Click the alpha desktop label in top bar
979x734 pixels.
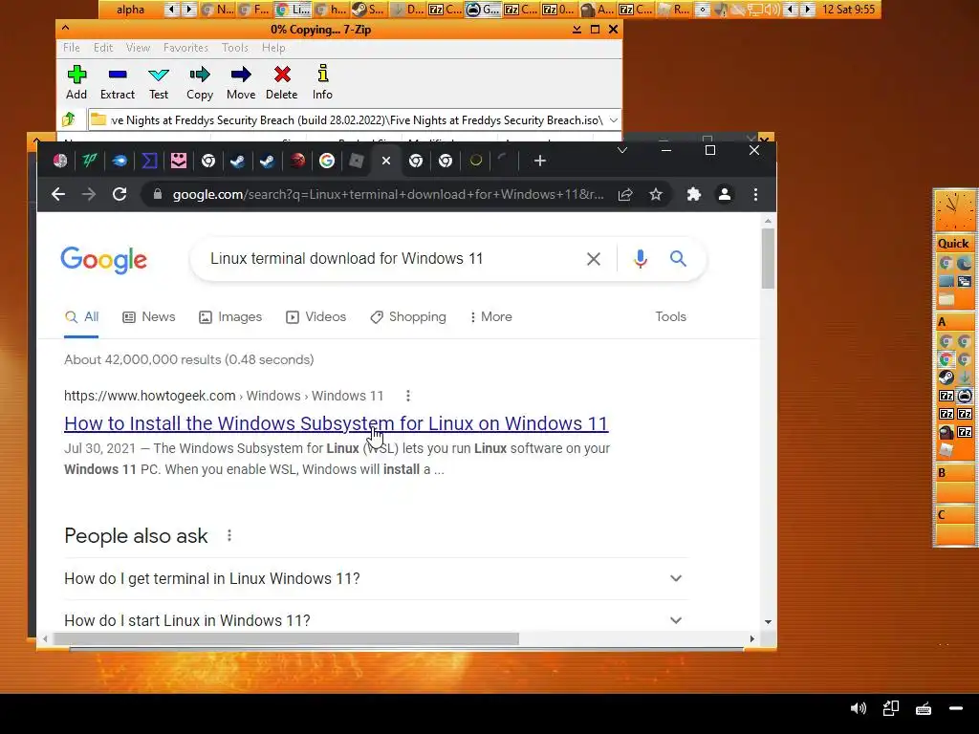pos(130,10)
